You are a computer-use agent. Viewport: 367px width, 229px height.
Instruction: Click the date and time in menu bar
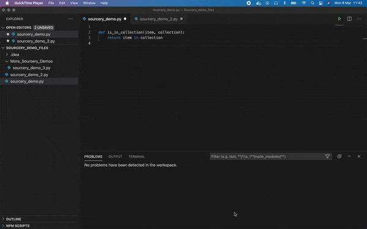coord(348,3)
